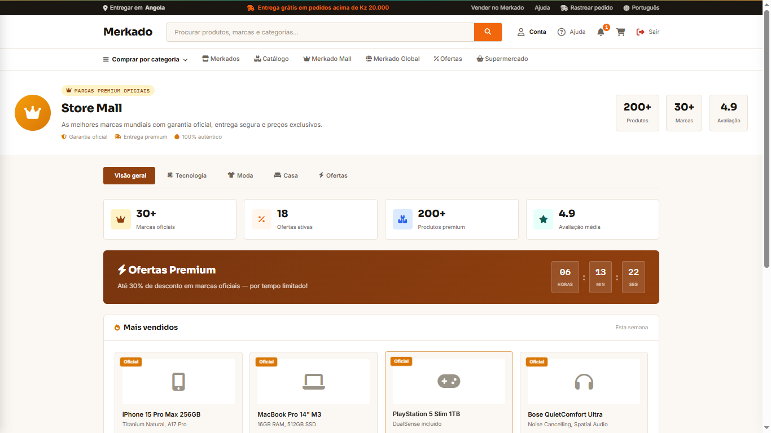
Task: Open Ofertas in the top navigation bar
Action: coord(448,59)
